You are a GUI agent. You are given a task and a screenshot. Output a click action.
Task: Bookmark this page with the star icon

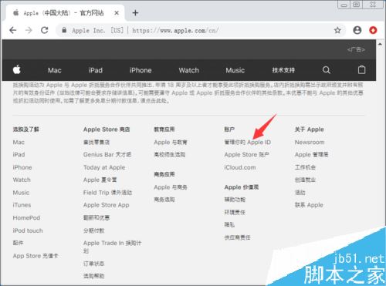(337, 30)
